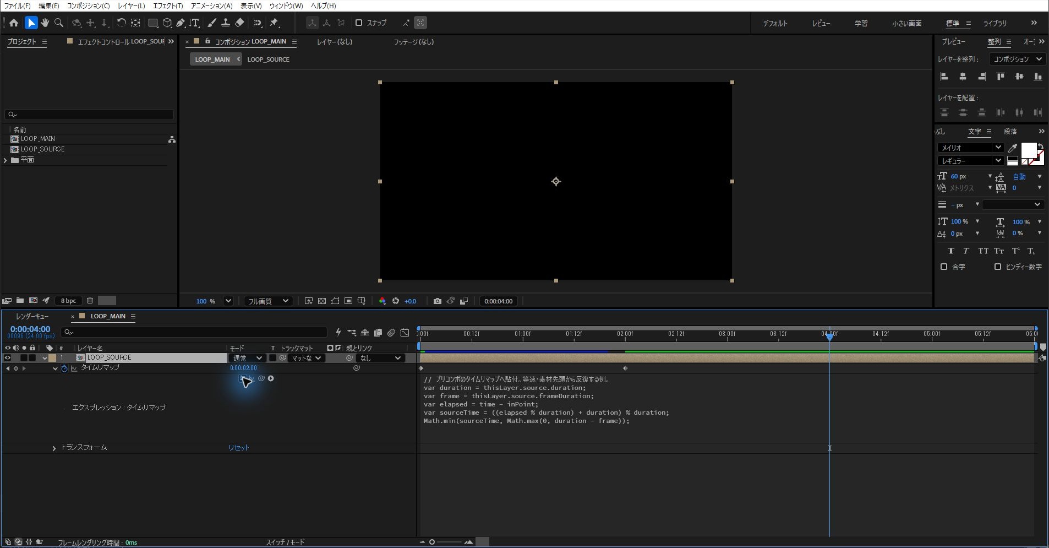Screen dimensions: 1049x548
Task: Hide the LOOP_SOURCE layer with the eye toggle
Action: tap(8, 357)
